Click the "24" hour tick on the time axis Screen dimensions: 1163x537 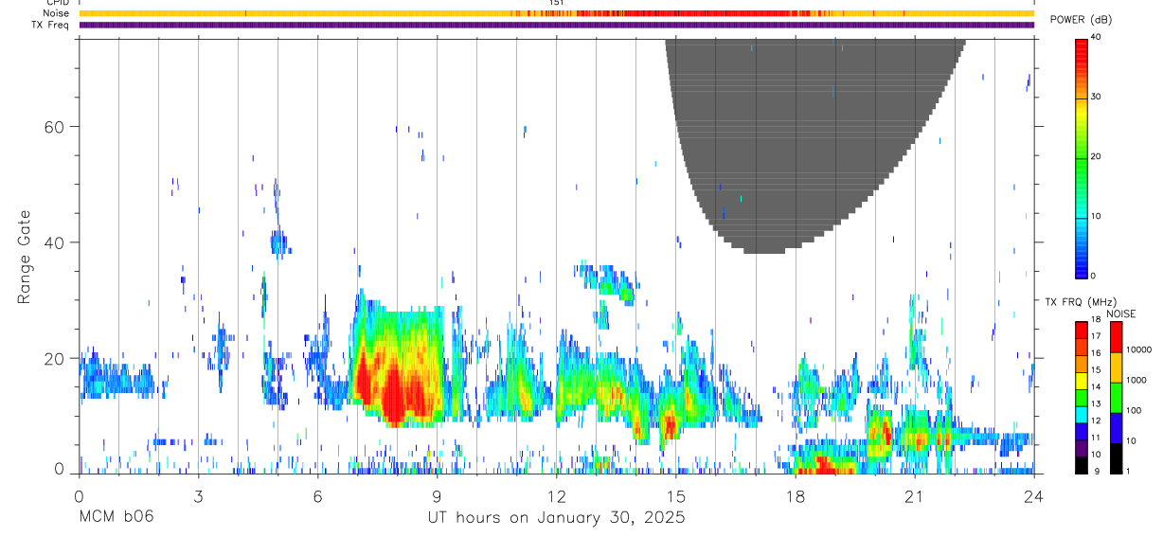[x=1034, y=496]
